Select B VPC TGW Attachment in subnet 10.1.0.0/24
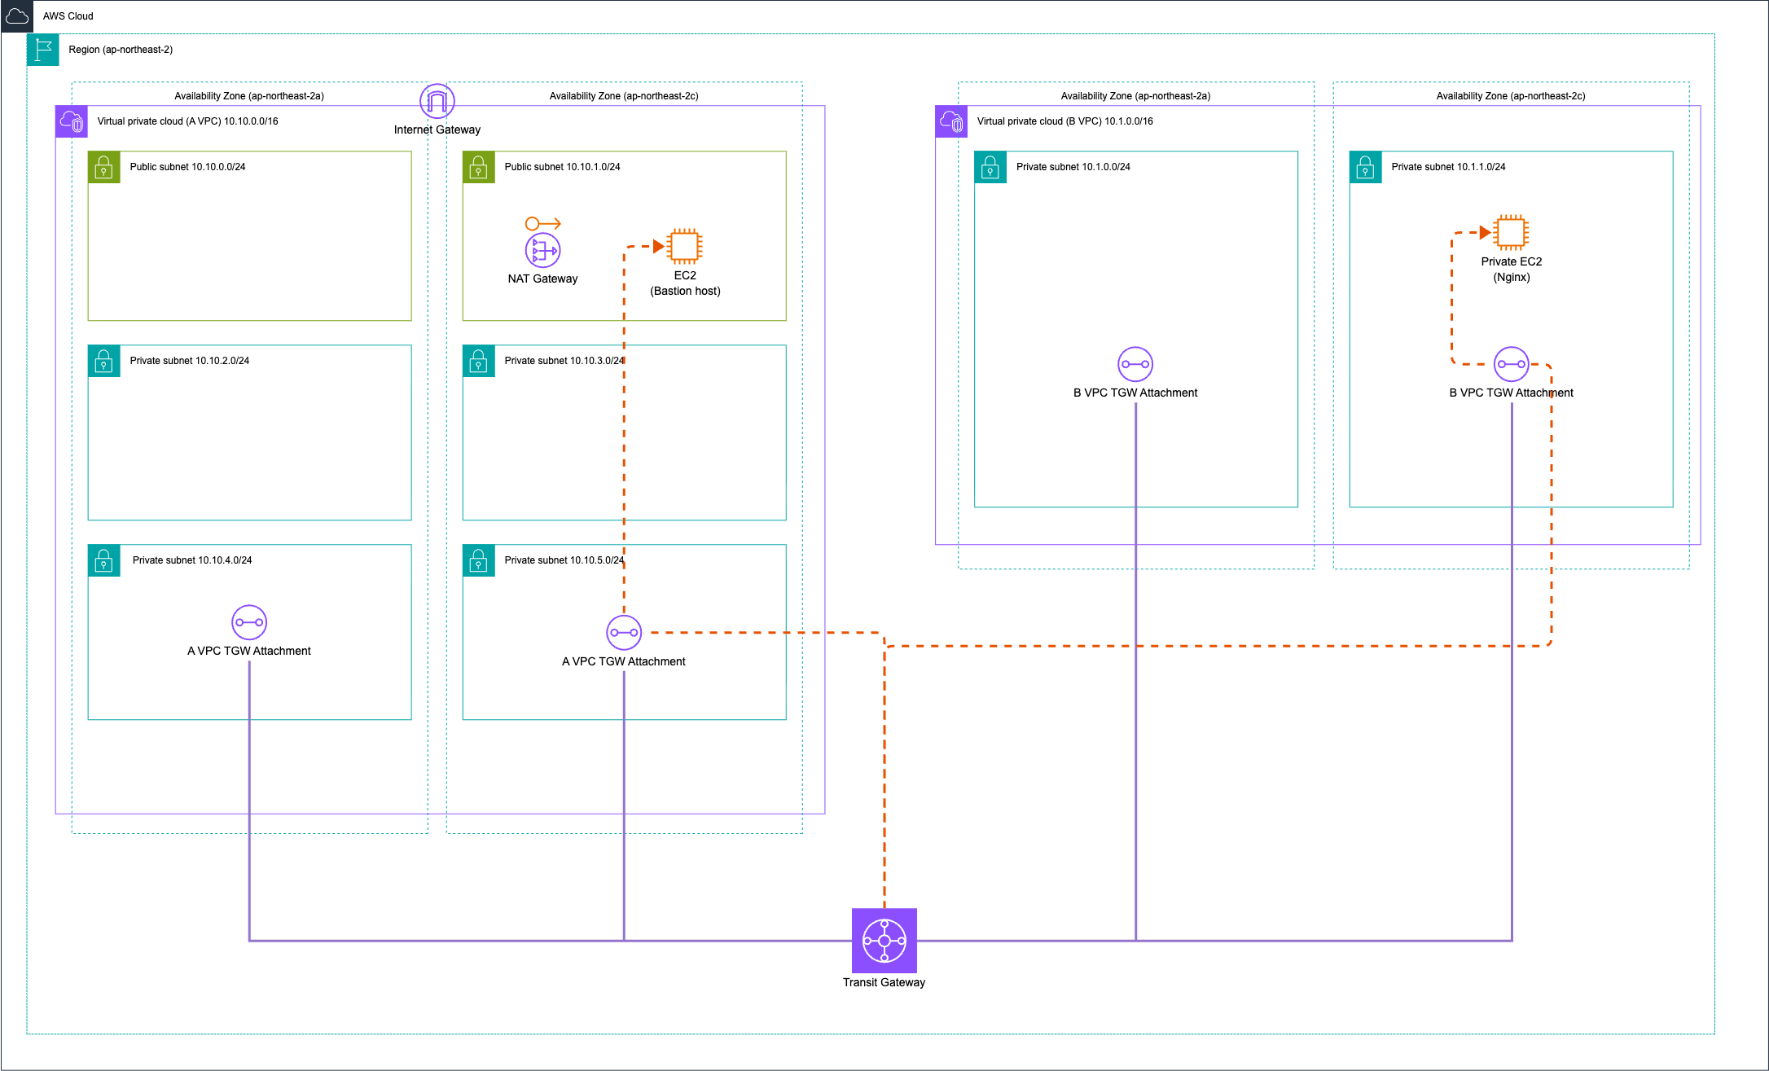Image resolution: width=1769 pixels, height=1071 pixels. tap(1135, 364)
